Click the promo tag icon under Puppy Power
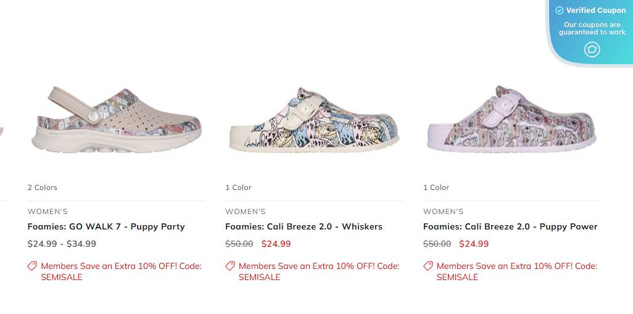Viewport: 633px width, 314px height. [428, 266]
